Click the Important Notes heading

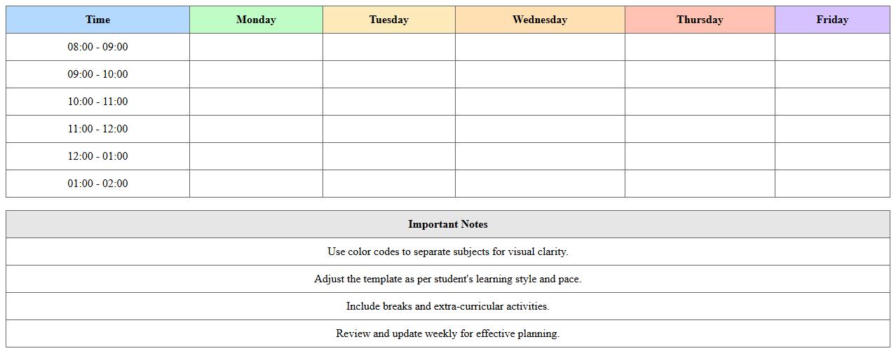click(448, 224)
